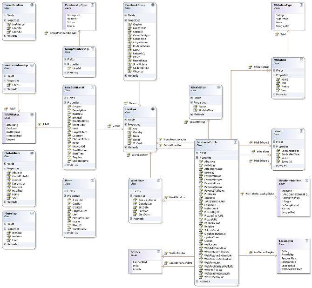312x288 pixels.
Task: Select the Female member in the Gender enum
Action: click(x=137, y=269)
